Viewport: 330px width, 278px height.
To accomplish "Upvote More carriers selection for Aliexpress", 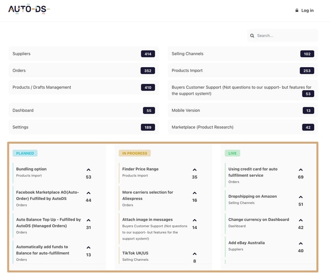I will point(195,193).
